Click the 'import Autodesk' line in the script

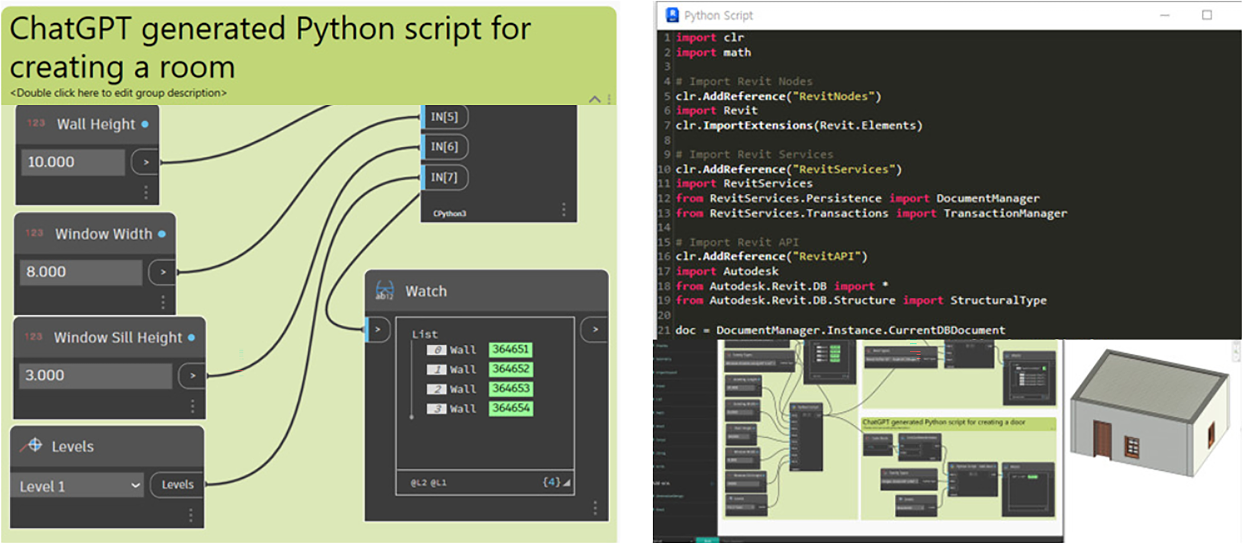[727, 271]
